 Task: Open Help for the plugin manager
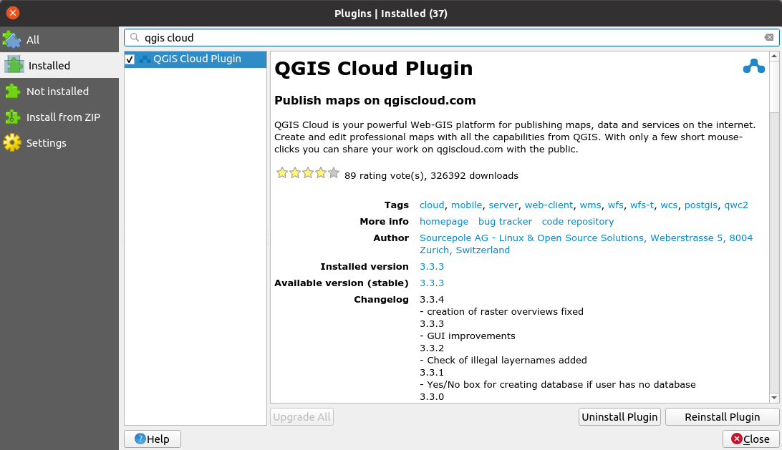(x=153, y=439)
